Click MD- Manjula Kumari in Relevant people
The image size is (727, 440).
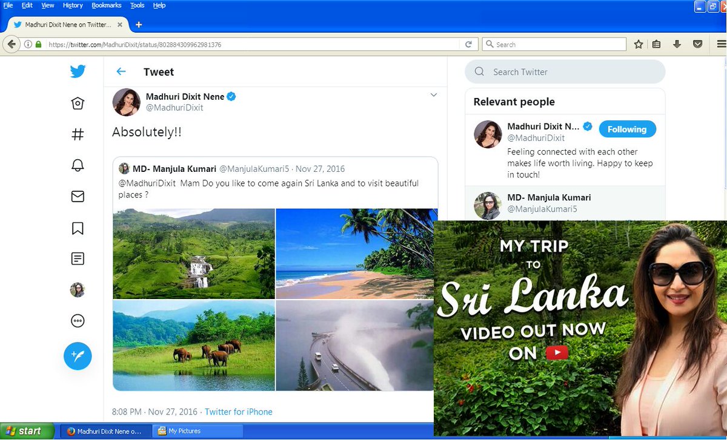549,197
